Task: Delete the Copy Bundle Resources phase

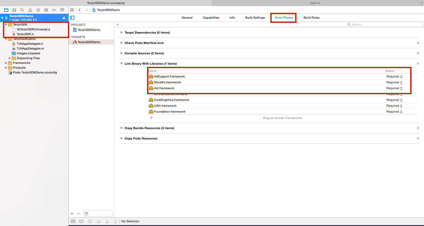Action: pos(418,128)
